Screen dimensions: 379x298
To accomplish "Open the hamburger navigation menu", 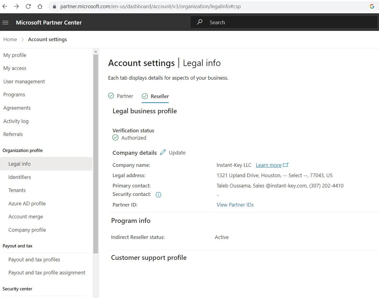I will point(5,22).
